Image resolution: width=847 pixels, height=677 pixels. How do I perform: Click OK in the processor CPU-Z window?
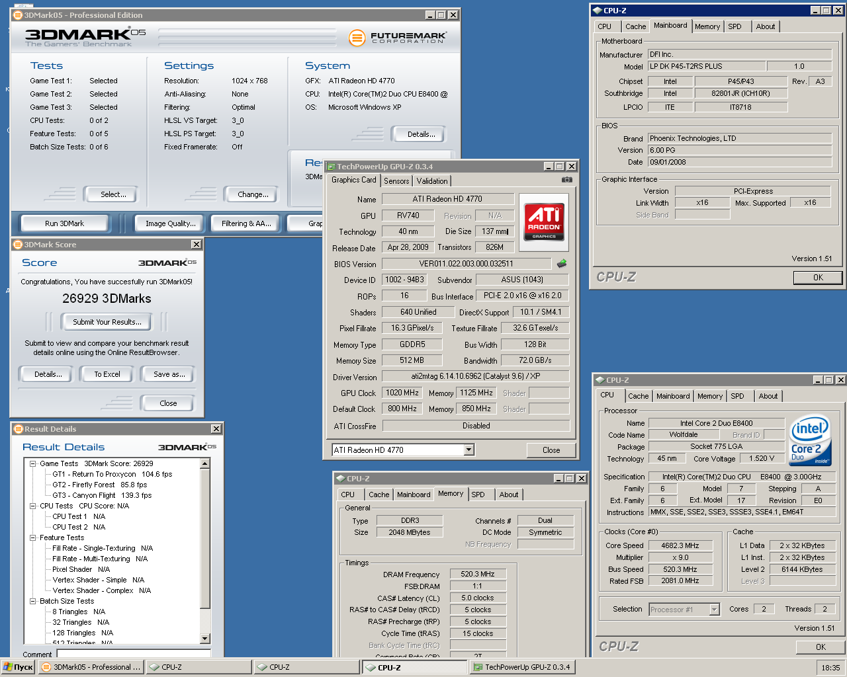click(821, 647)
